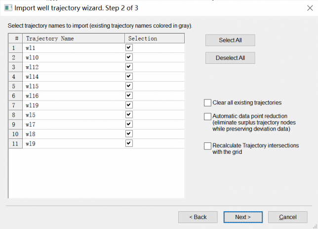Enable Automatic data point reduction option

(x=207, y=117)
